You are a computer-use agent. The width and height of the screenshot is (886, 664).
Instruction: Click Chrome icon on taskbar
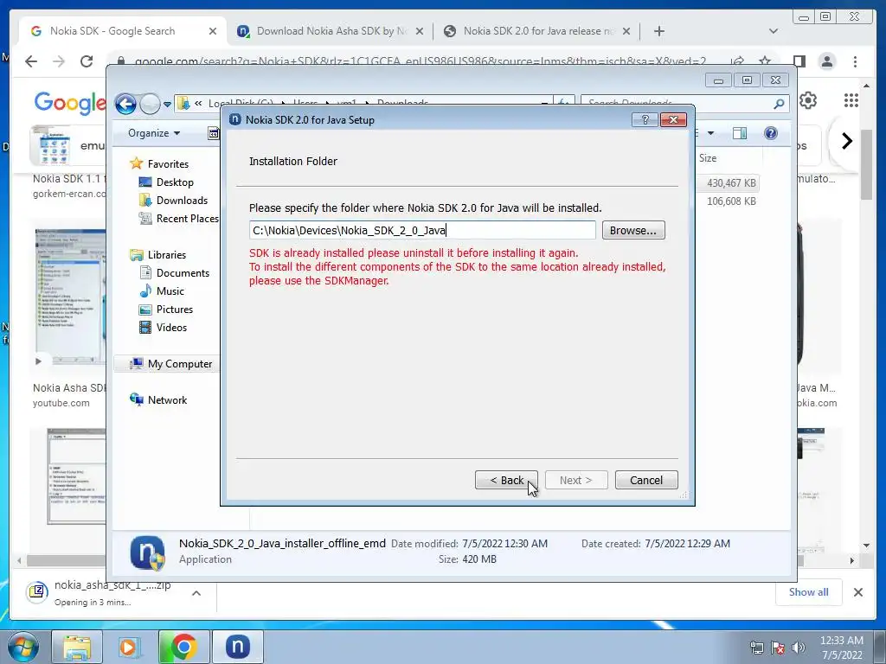pyautogui.click(x=183, y=647)
